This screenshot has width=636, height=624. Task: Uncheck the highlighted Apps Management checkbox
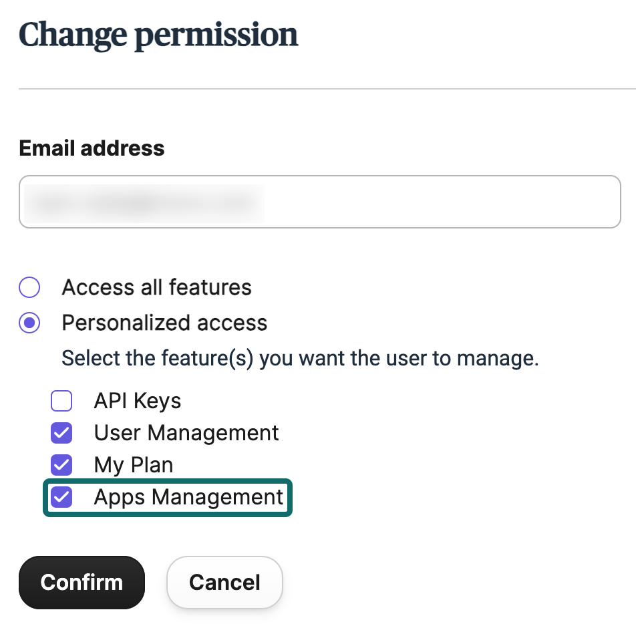click(x=61, y=497)
